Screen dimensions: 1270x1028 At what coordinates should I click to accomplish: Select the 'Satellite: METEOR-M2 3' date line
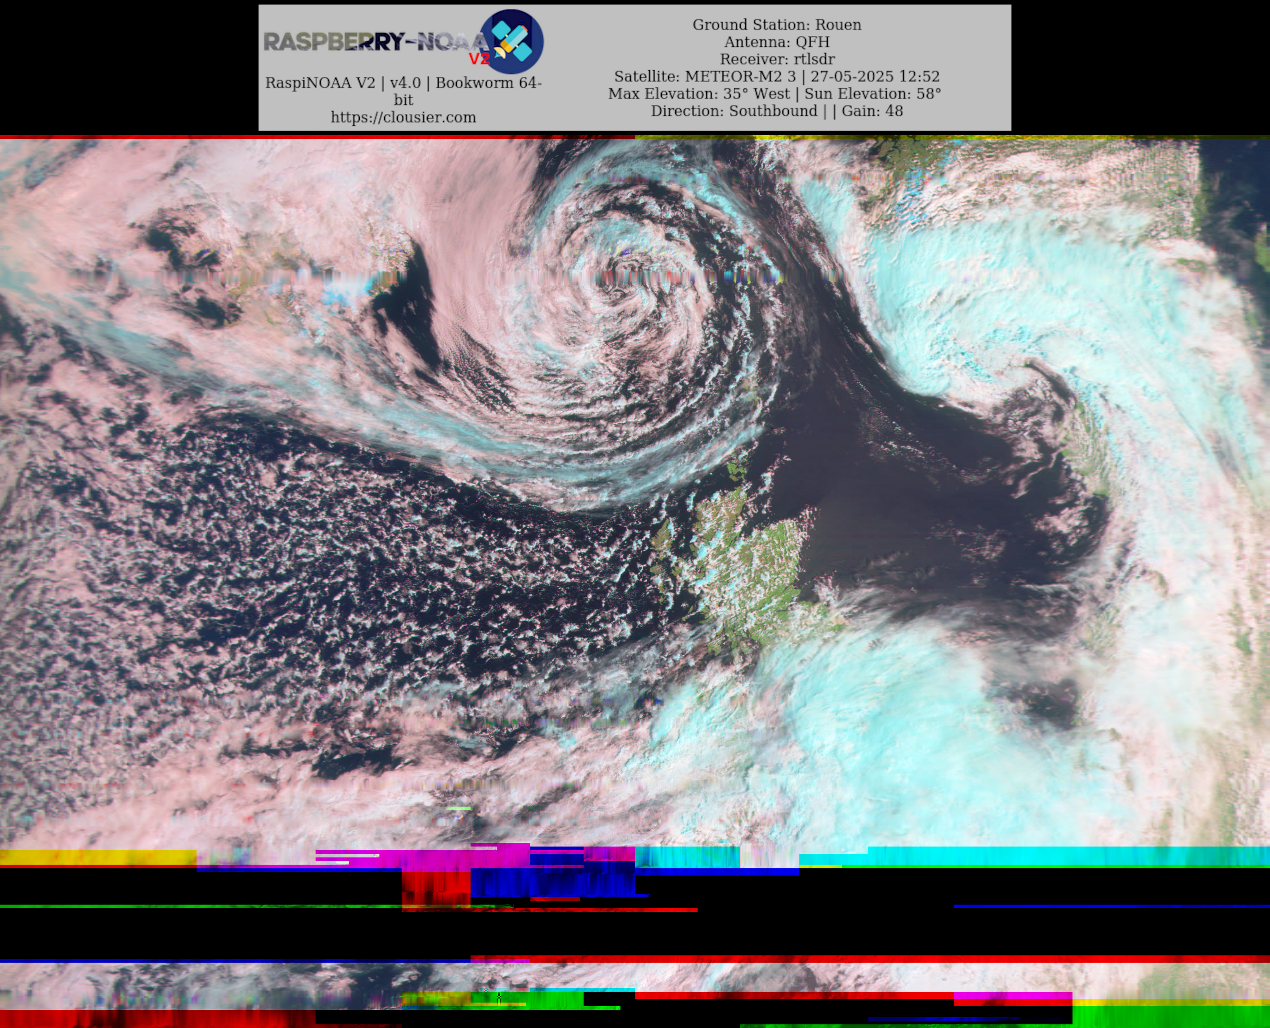point(777,76)
